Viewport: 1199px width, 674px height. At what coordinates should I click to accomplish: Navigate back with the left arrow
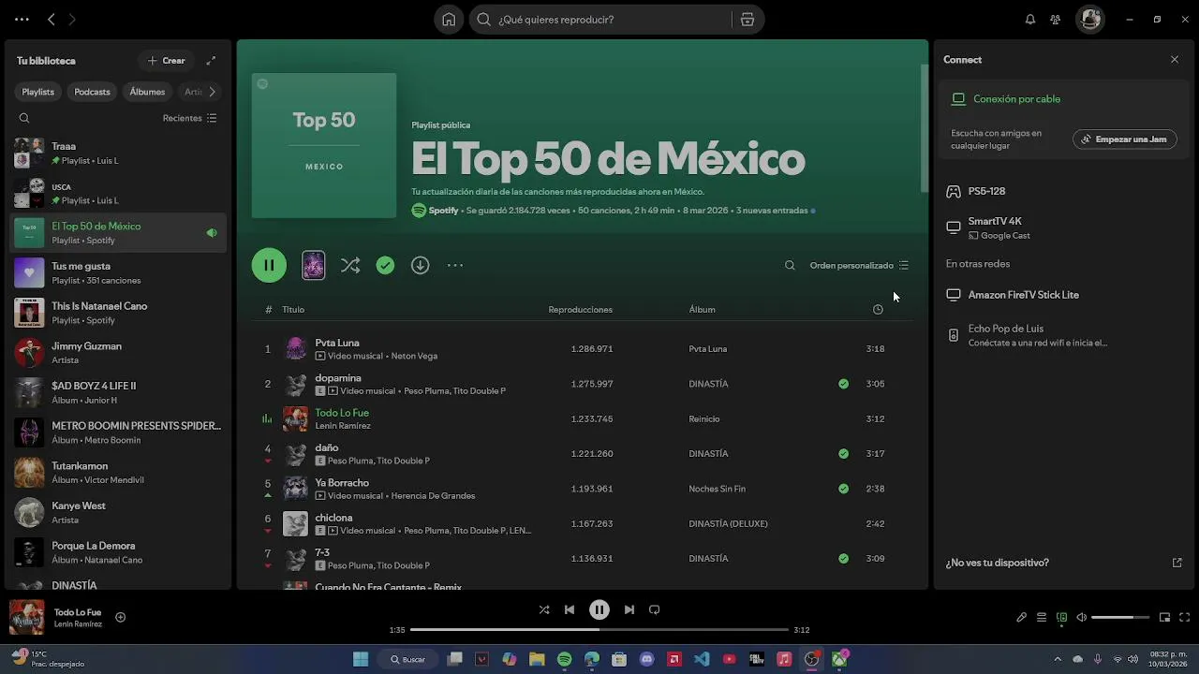[x=52, y=20]
